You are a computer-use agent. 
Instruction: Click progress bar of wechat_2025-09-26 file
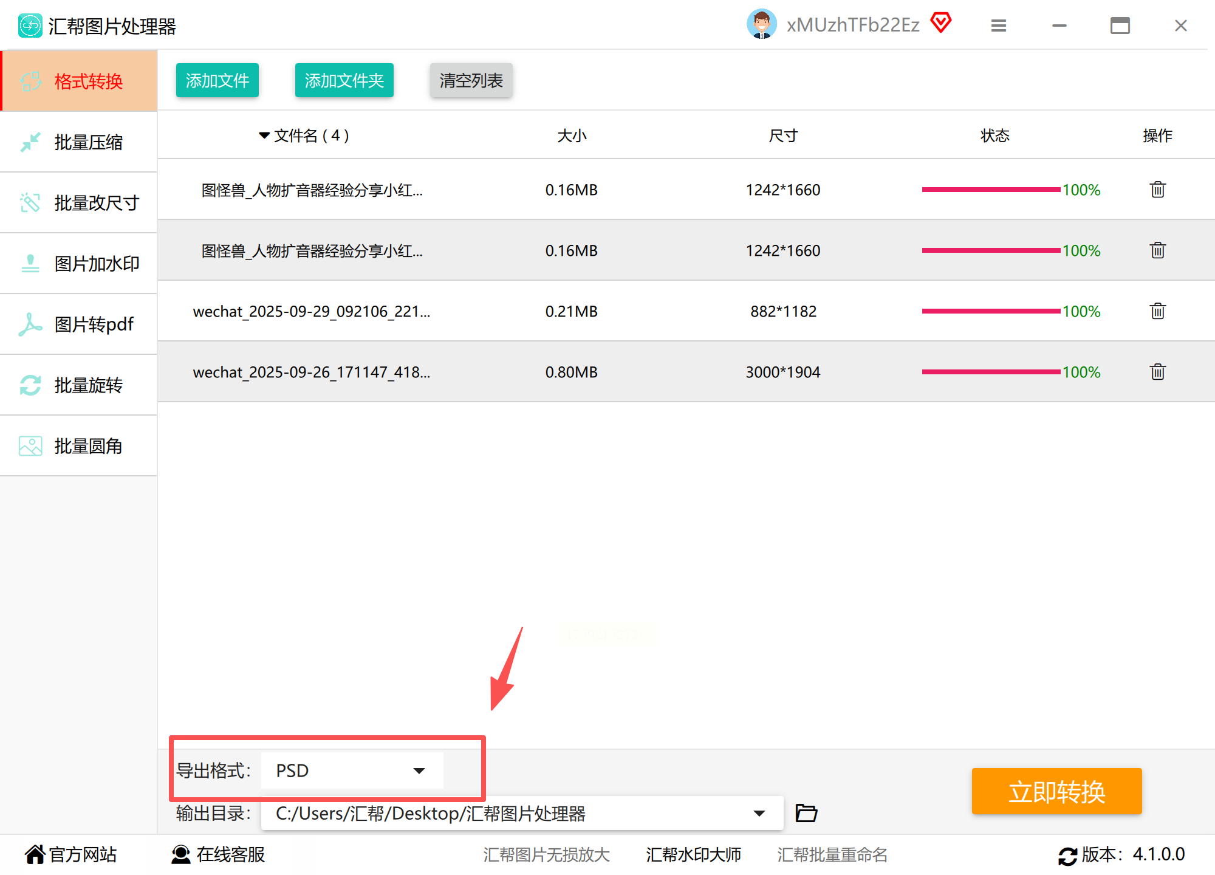991,372
